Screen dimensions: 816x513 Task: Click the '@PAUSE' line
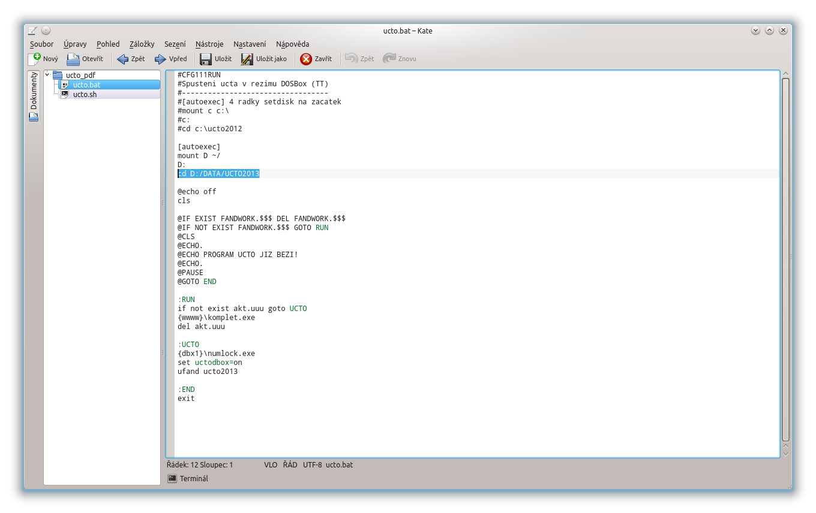(190, 273)
